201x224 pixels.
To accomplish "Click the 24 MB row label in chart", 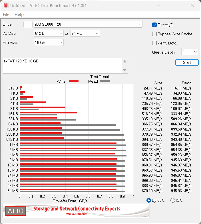I will (x=13, y=175).
